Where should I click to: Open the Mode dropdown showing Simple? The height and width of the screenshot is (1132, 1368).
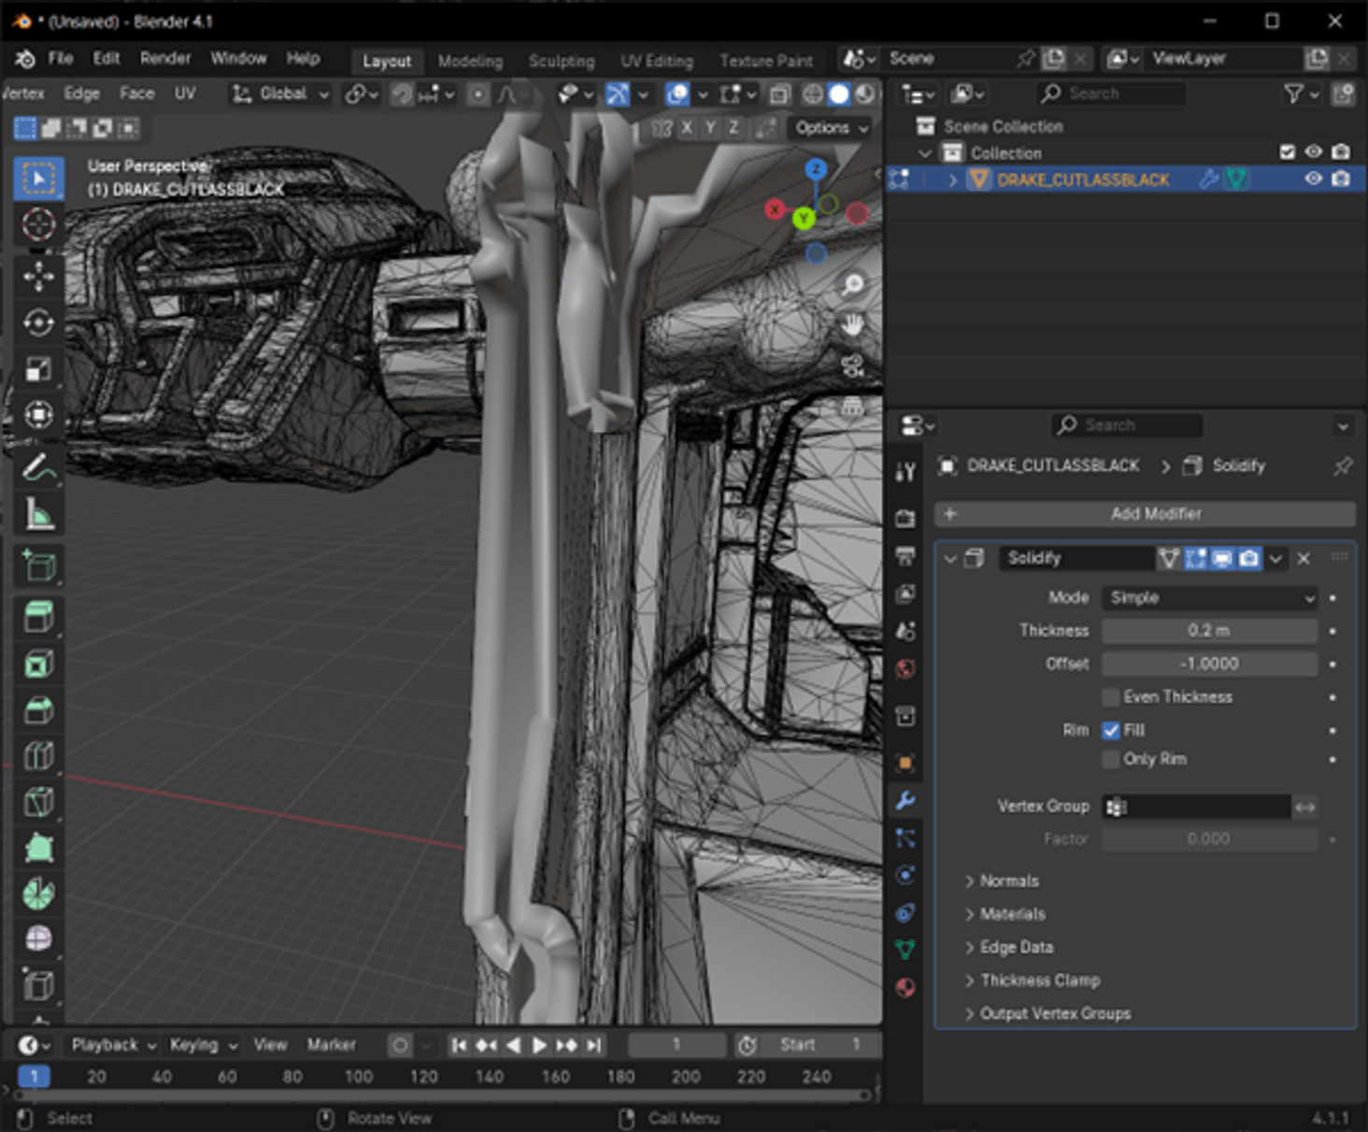pos(1208,597)
